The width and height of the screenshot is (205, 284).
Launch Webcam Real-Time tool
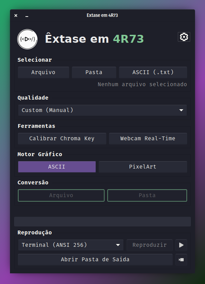click(x=148, y=139)
